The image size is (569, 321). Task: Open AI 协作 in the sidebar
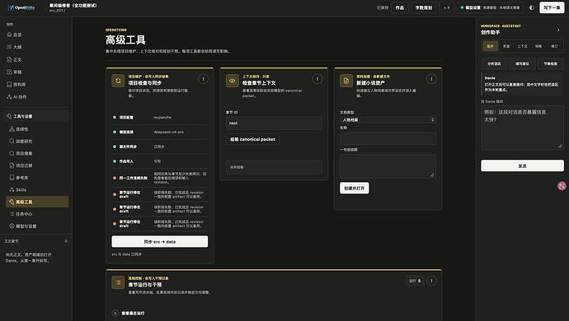[x=16, y=97]
